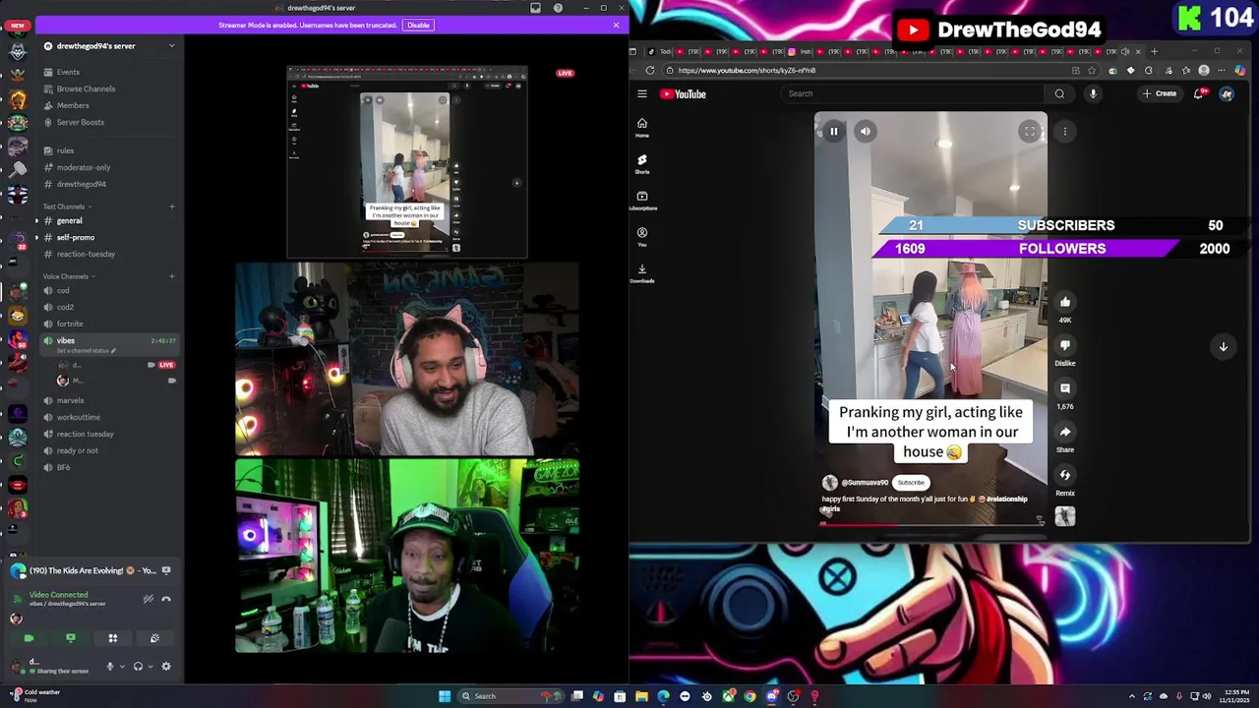Viewport: 1259px width, 708px height.
Task: Mute the Short with the volume icon
Action: [865, 131]
